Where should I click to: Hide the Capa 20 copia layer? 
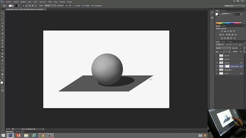pos(217,66)
